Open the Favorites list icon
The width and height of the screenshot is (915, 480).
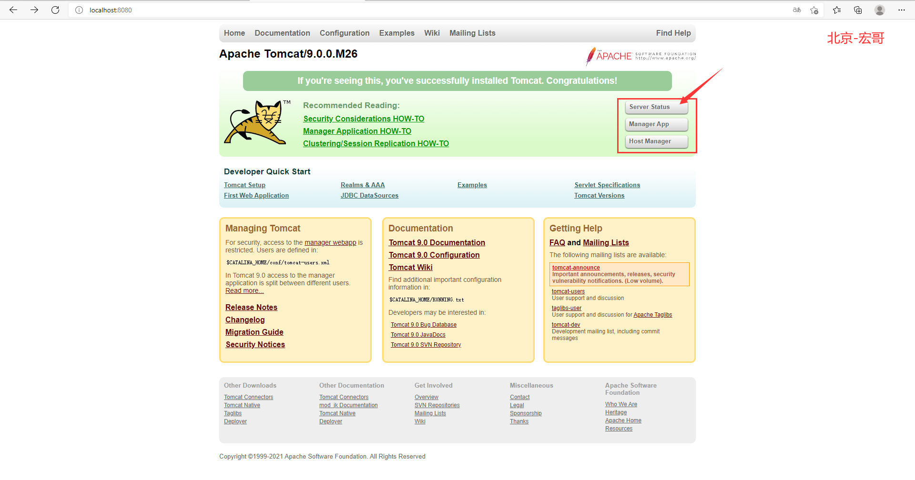837,10
